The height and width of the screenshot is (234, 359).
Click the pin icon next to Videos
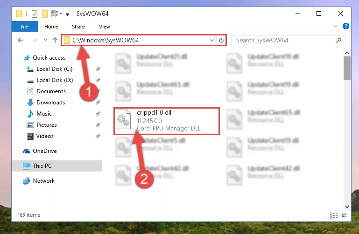[98, 136]
